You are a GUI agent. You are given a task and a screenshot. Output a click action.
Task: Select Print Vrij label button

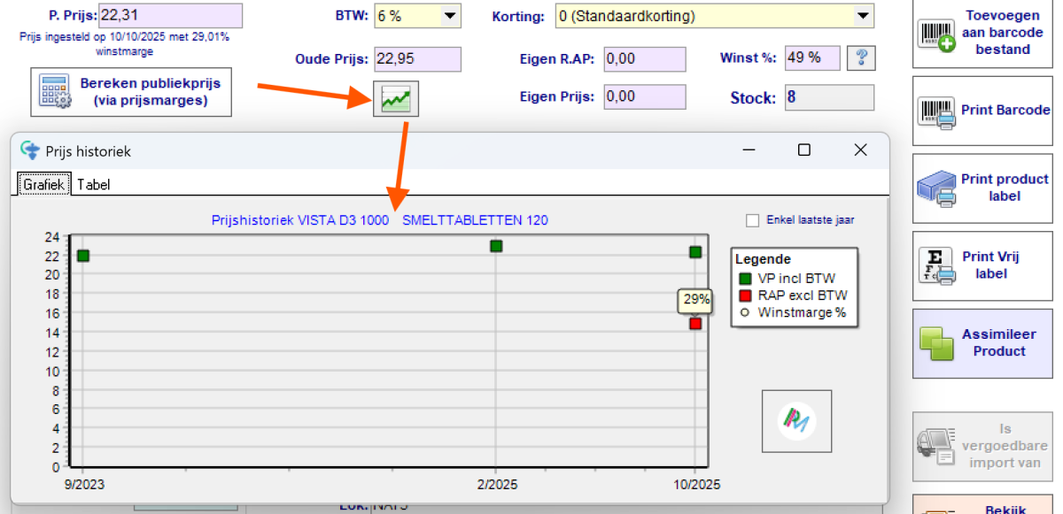click(982, 265)
